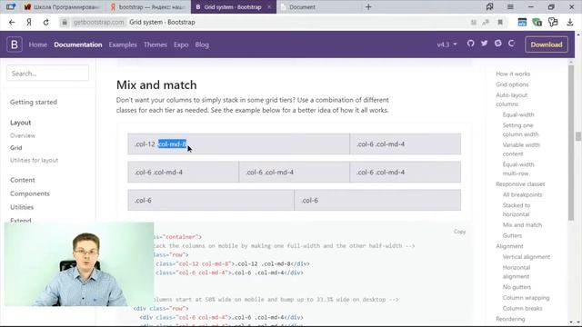Open Home in Bootstrap navbar
Image resolution: width=582 pixels, height=327 pixels.
[38, 45]
